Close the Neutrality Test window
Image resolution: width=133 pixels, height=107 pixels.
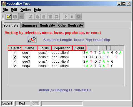pyautogui.click(x=129, y=4)
